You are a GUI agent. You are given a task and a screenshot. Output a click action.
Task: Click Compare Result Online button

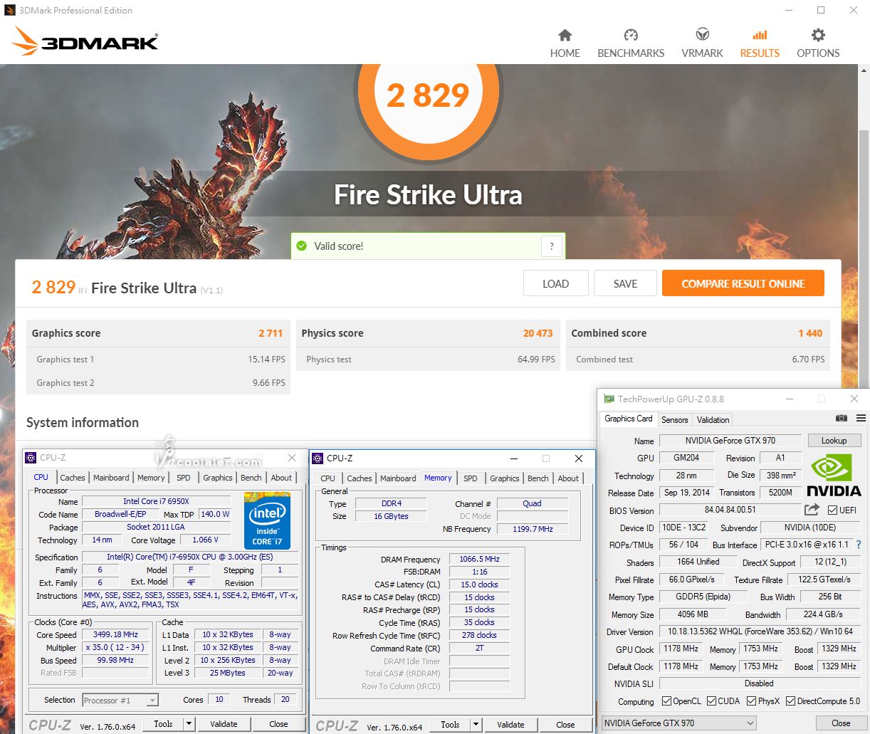743,283
